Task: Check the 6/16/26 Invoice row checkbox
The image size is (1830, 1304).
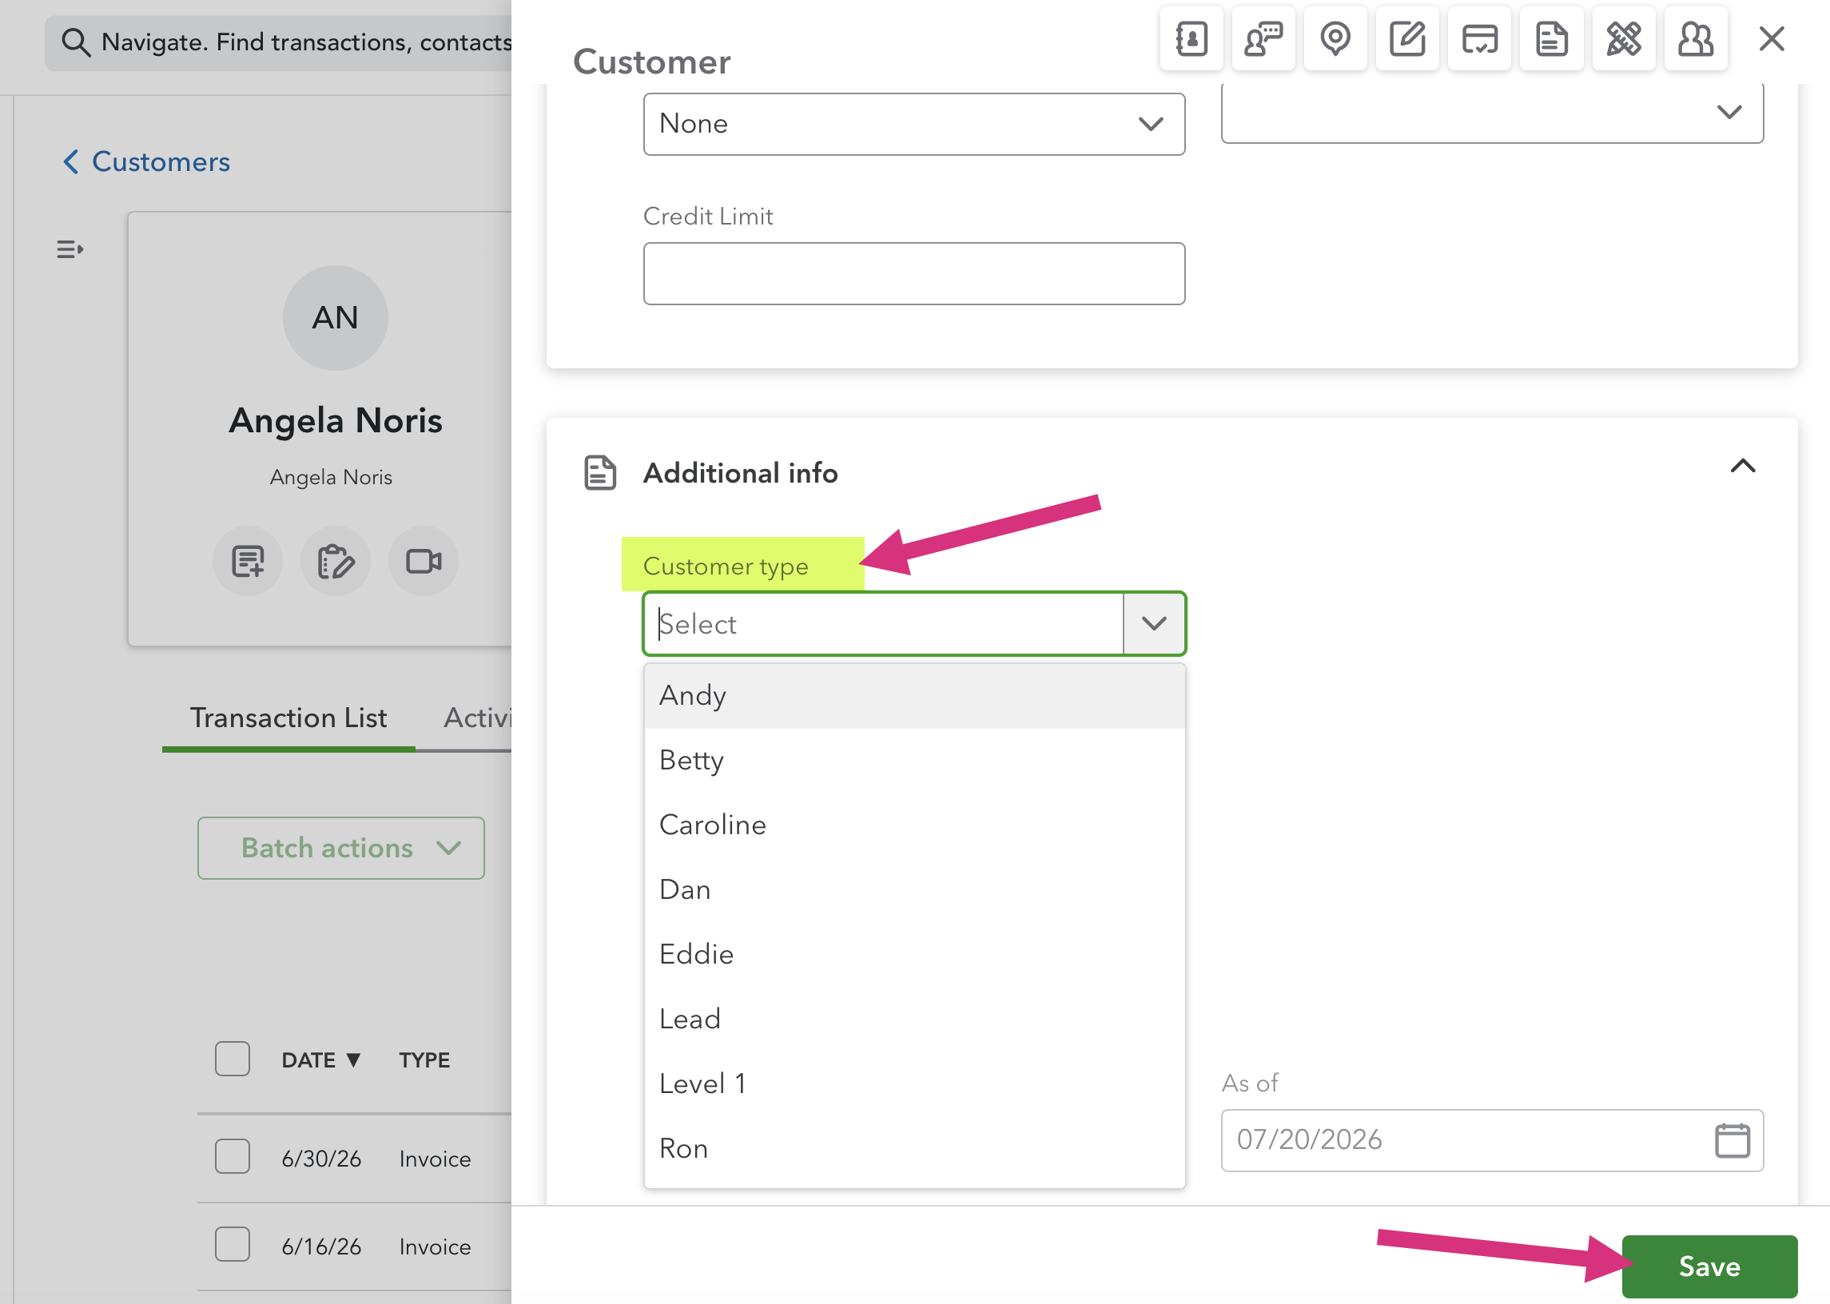Action: point(232,1246)
